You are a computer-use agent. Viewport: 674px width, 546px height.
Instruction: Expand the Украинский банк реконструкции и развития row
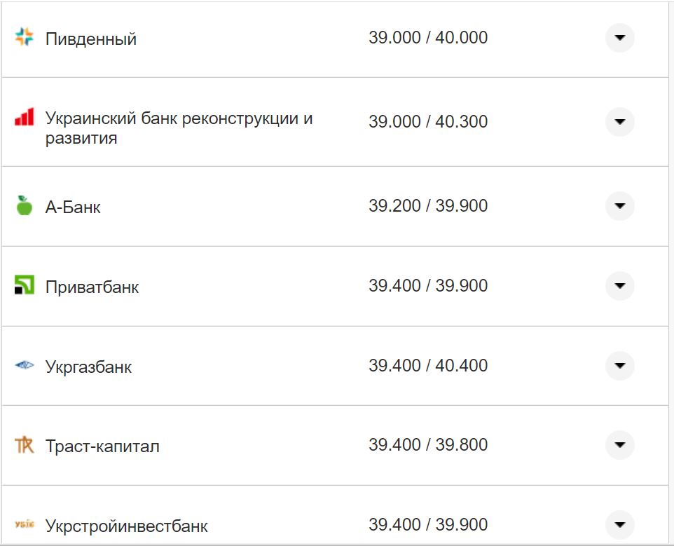[619, 121]
